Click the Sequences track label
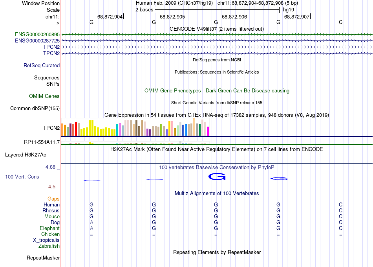Image resolution: width=373 pixels, height=267 pixels. click(x=47, y=77)
